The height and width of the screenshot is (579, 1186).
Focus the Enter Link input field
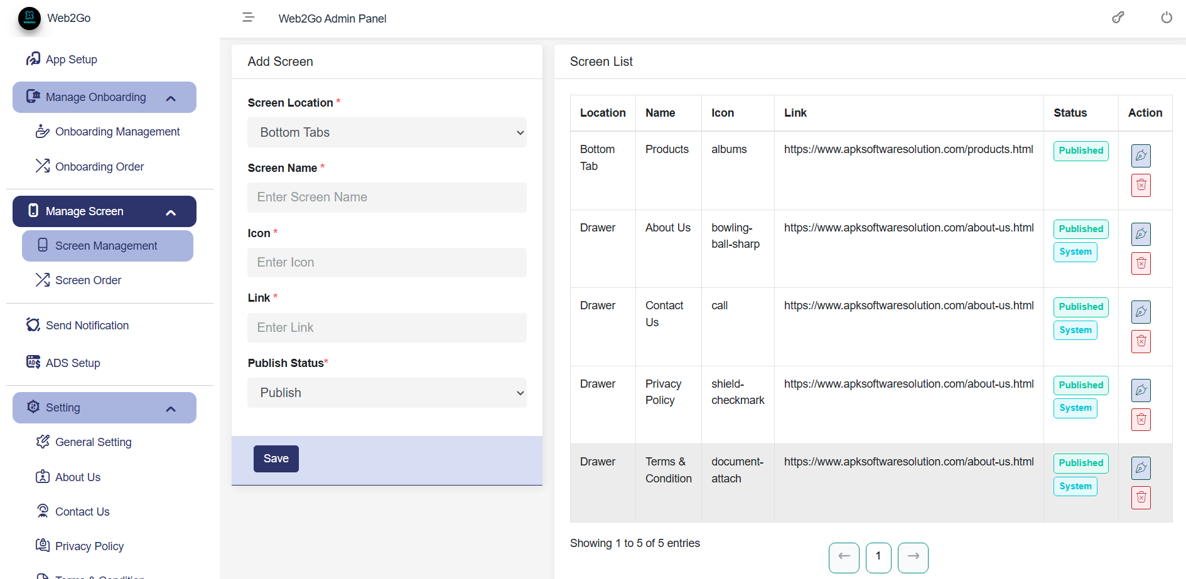pos(387,328)
